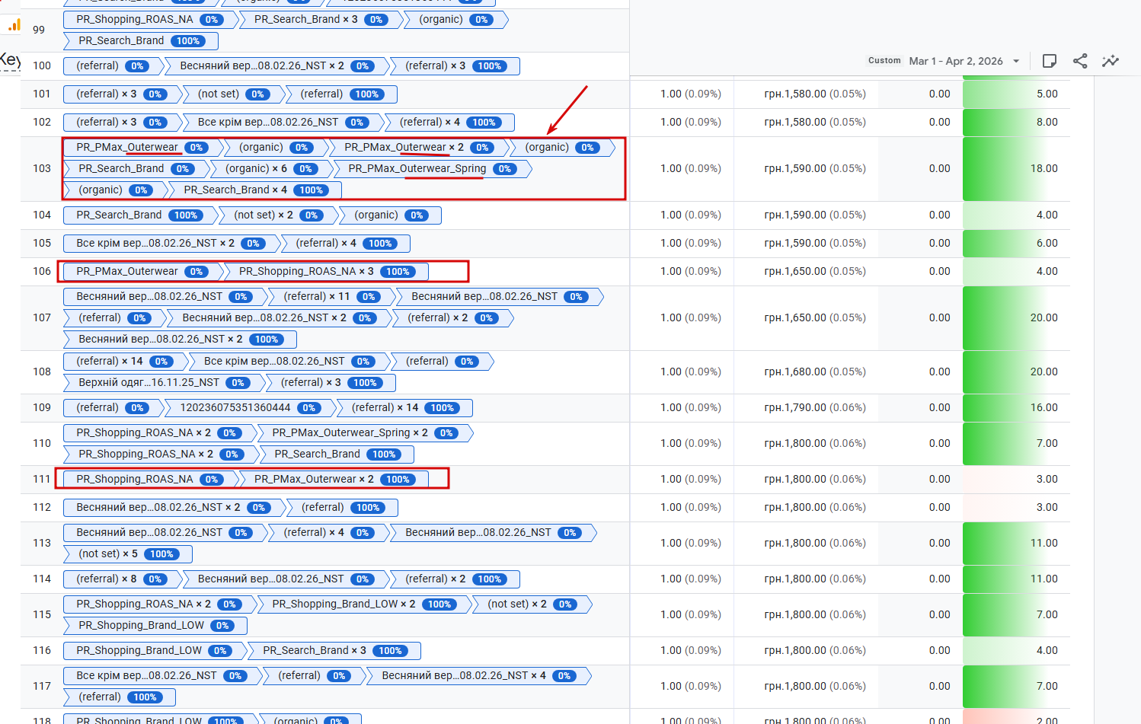
Task: Click the orange Analytics logo icon
Action: [x=14, y=26]
